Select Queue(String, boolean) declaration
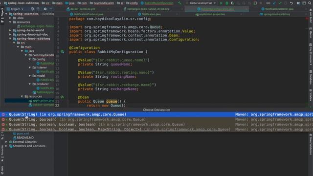Viewport: 313px width, 176px height. tap(156, 119)
